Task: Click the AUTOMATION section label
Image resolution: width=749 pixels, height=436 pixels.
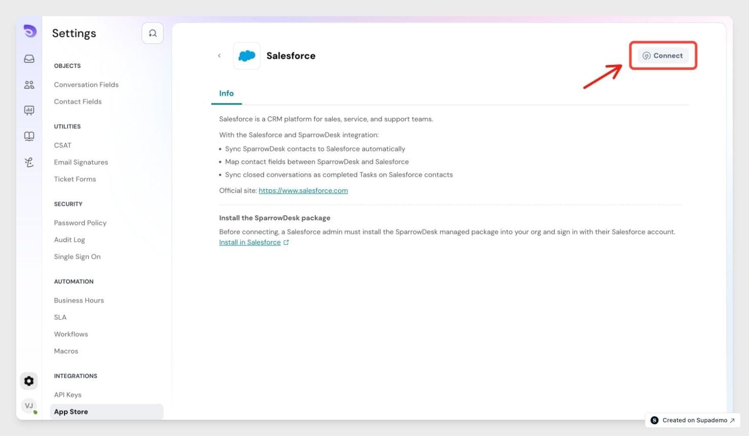Action: 74,282
